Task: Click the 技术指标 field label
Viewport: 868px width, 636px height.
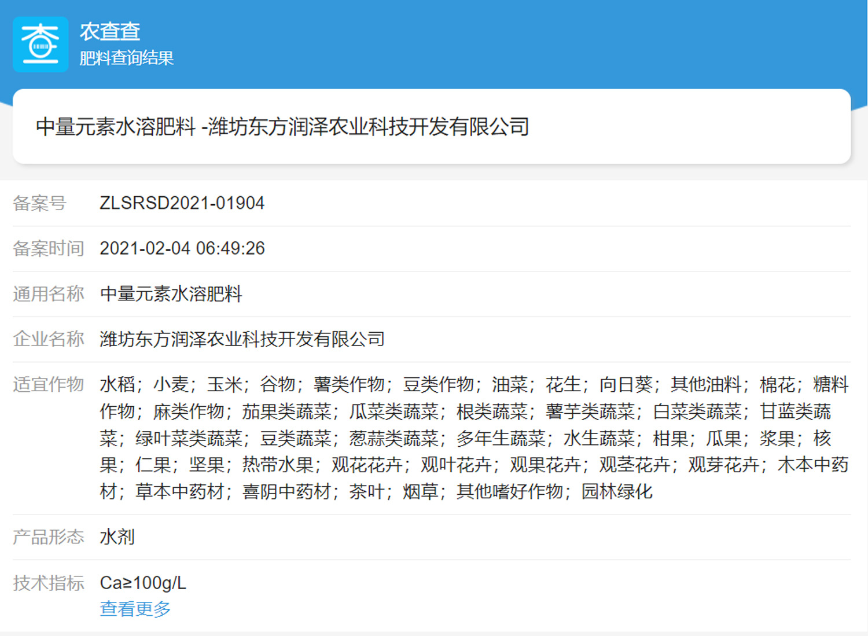Action: [x=49, y=583]
